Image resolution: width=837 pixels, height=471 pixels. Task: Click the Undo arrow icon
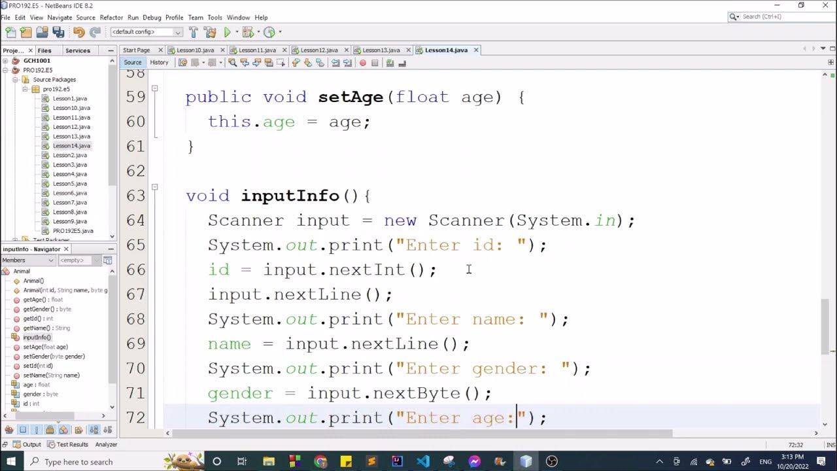tap(79, 31)
